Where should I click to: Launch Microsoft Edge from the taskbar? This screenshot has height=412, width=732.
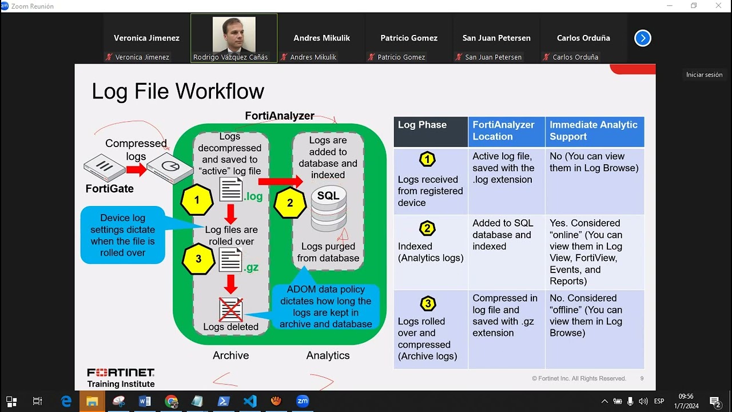(x=66, y=401)
